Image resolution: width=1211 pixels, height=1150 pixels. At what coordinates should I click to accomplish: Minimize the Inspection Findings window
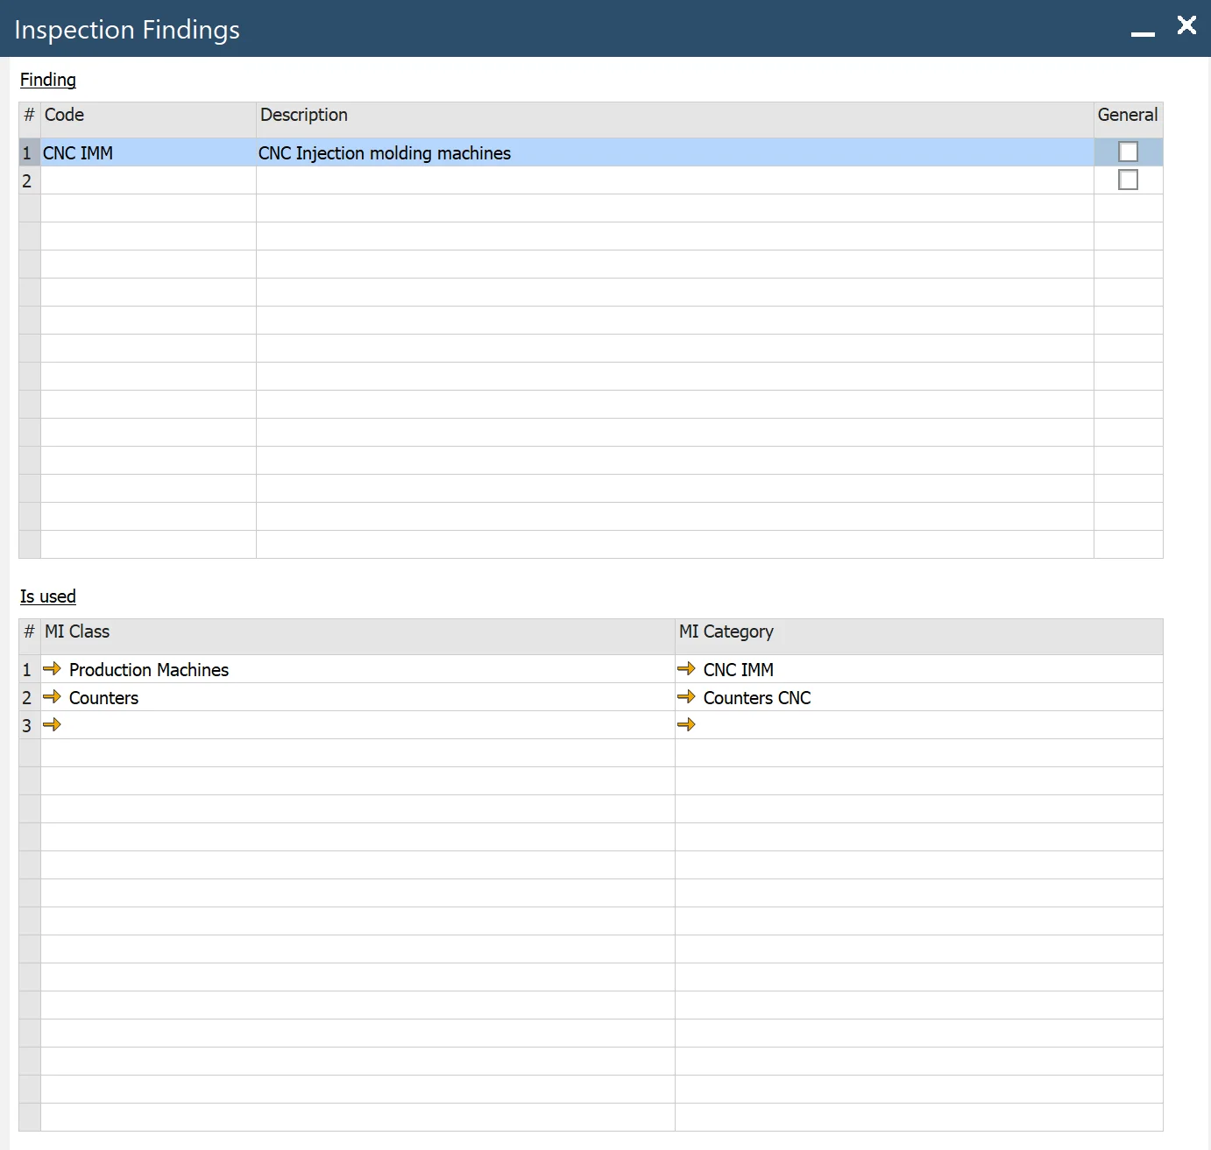pos(1143,32)
